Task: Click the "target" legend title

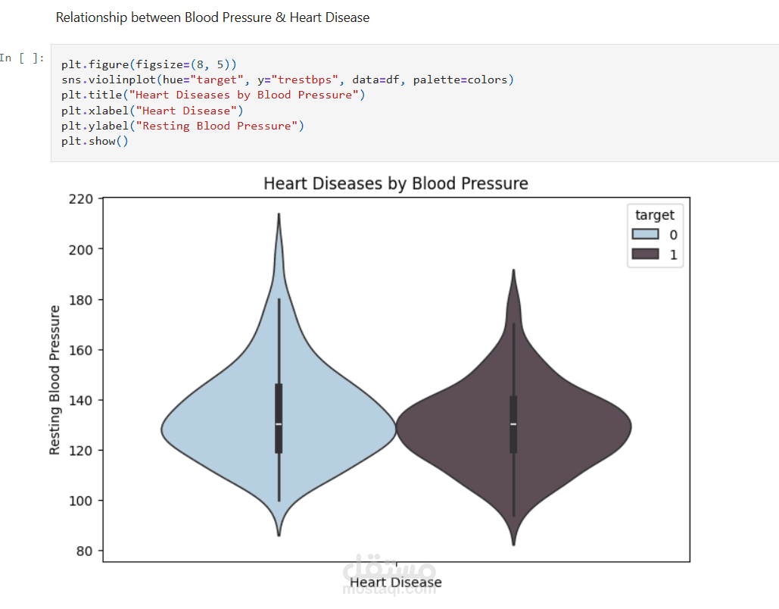Action: point(655,215)
